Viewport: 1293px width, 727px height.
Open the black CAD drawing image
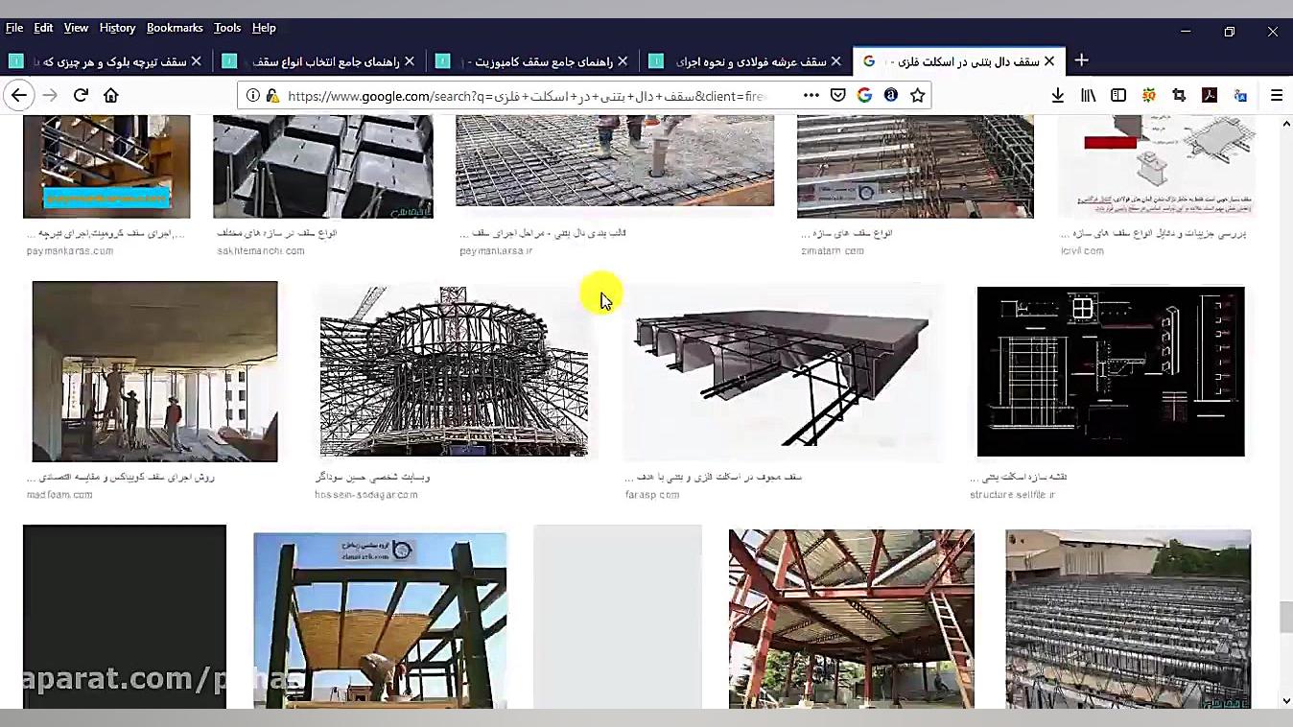(x=1111, y=371)
